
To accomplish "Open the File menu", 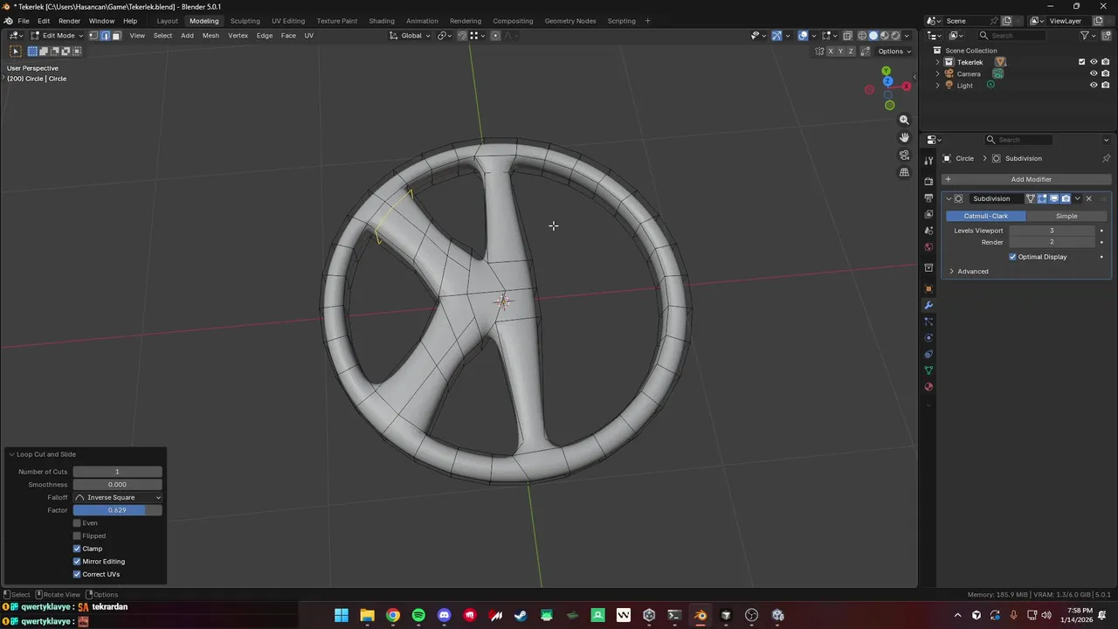I will [x=24, y=21].
